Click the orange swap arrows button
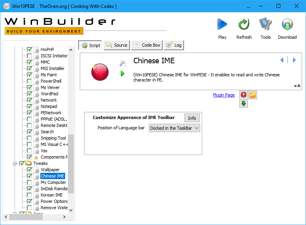The height and width of the screenshot is (225, 306). [253, 95]
